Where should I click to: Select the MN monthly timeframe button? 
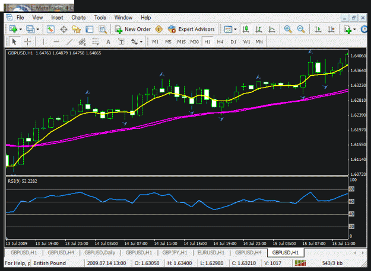(x=259, y=42)
